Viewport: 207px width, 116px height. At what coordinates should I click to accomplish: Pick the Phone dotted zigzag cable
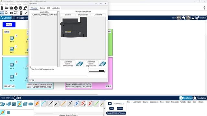(70, 104)
